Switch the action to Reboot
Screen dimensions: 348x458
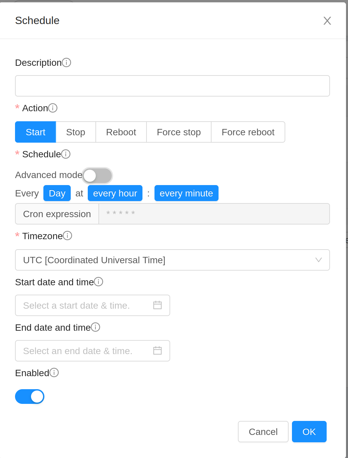121,132
